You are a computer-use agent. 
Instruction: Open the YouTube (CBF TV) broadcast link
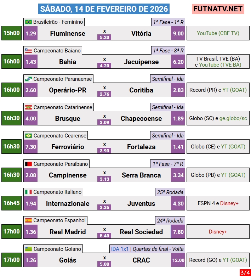point(218,33)
